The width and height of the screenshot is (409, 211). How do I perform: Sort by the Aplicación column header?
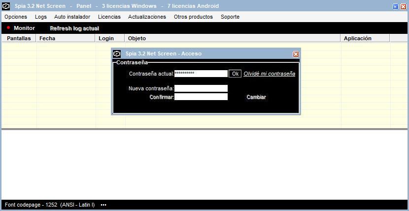365,38
